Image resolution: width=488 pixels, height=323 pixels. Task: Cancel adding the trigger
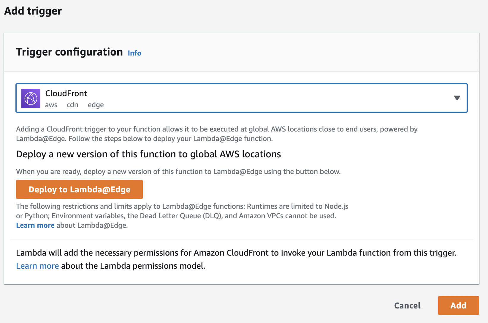(x=407, y=305)
